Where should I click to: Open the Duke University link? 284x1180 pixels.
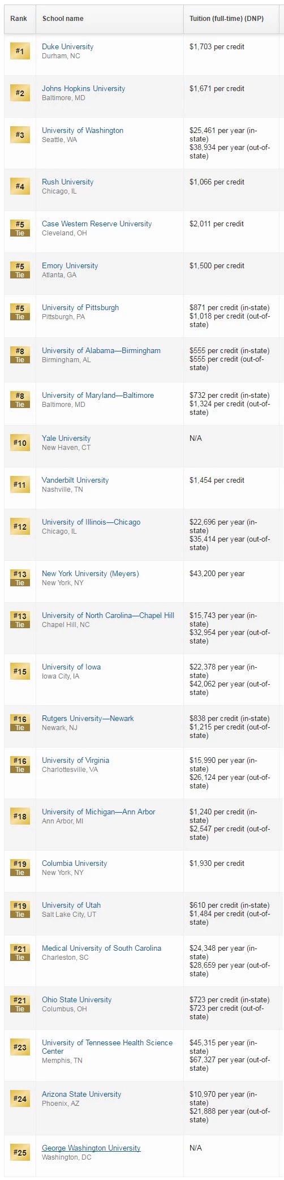click(68, 47)
